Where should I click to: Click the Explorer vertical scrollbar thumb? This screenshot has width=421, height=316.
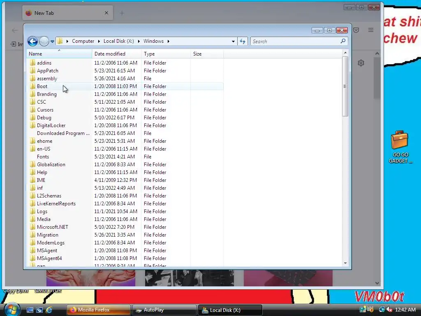click(345, 86)
